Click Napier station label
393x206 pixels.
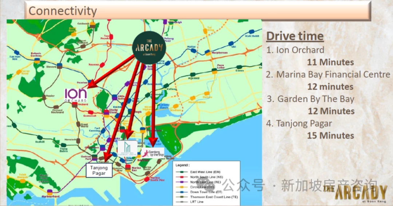coord(50,96)
